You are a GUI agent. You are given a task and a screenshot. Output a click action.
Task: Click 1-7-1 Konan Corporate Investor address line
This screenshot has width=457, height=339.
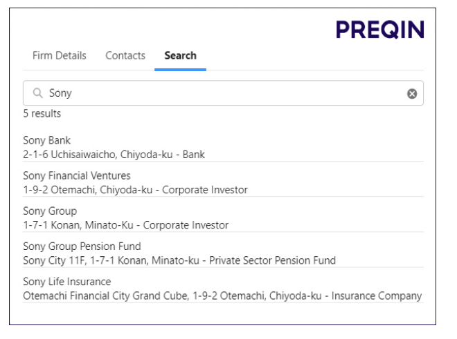click(125, 225)
